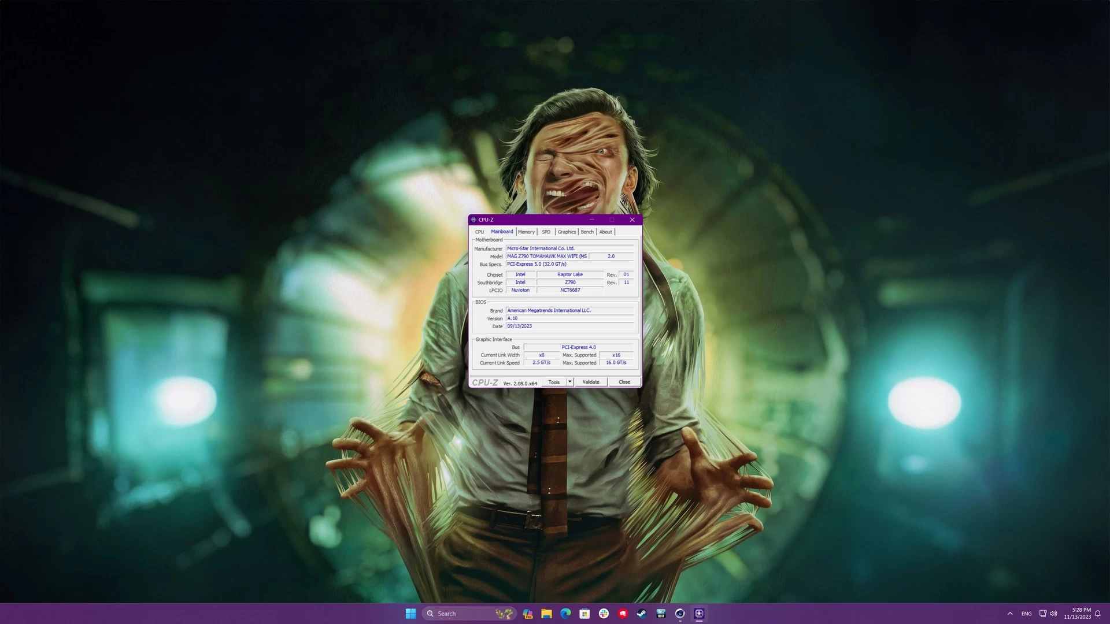Click the CPU-Z taskbar icon
The height and width of the screenshot is (624, 1110).
tap(699, 614)
